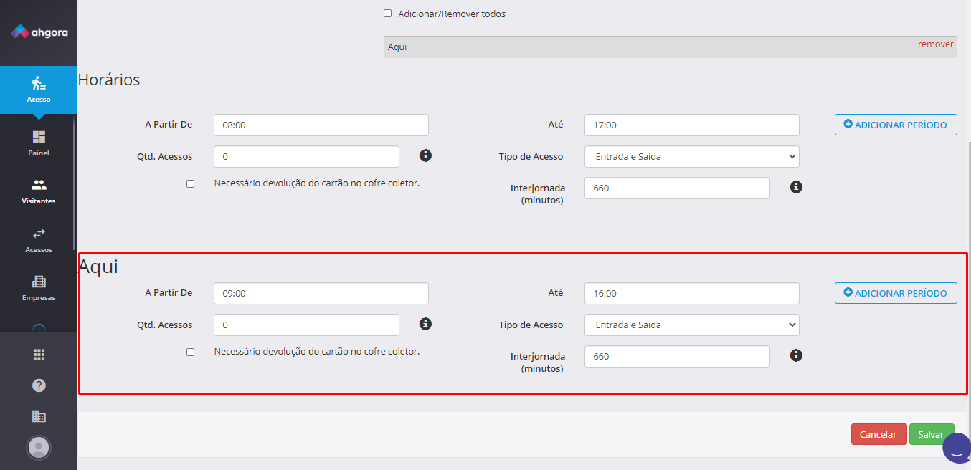Viewport: 971px width, 470px height.
Task: Focus Qtd. Acessos field in Aqui section
Action: pyautogui.click(x=306, y=325)
